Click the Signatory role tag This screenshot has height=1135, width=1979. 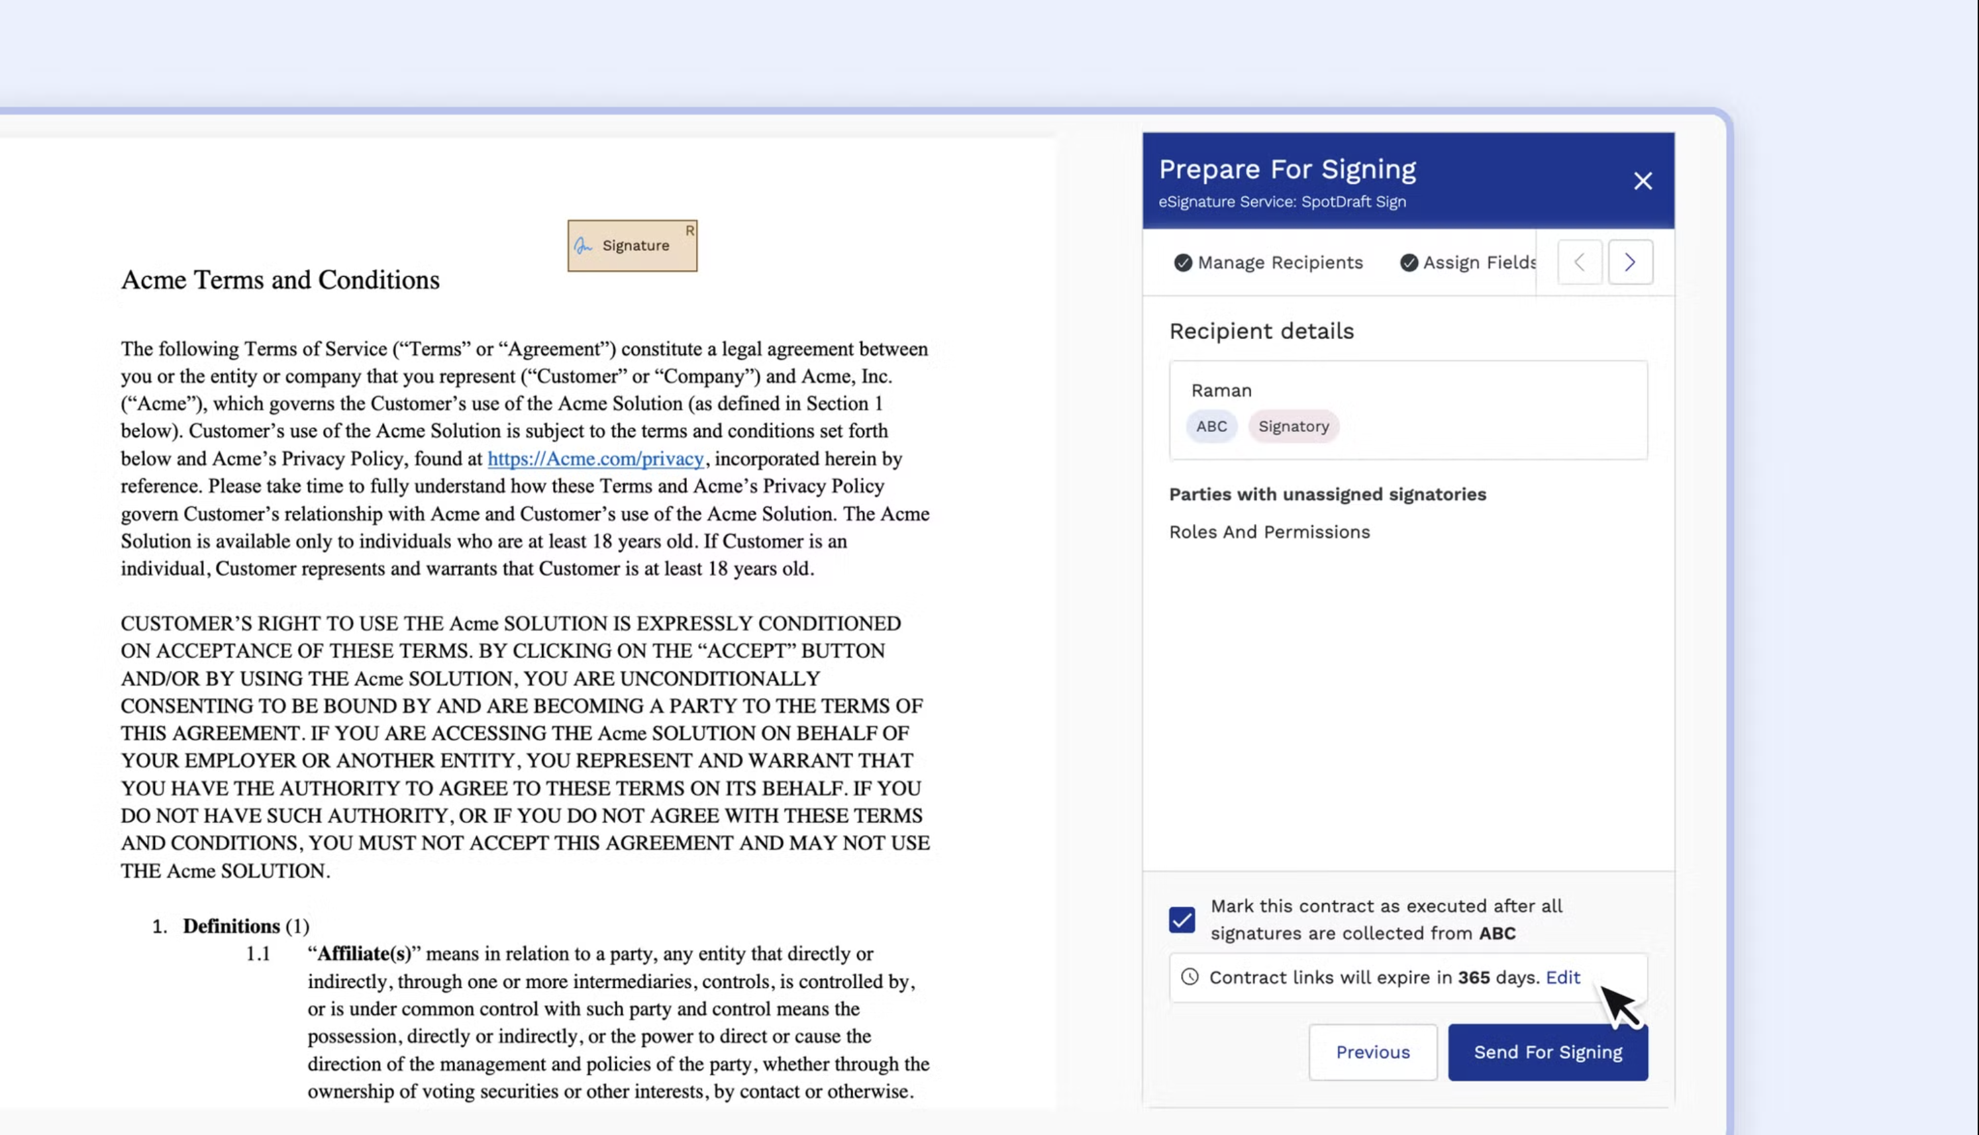[x=1293, y=426]
